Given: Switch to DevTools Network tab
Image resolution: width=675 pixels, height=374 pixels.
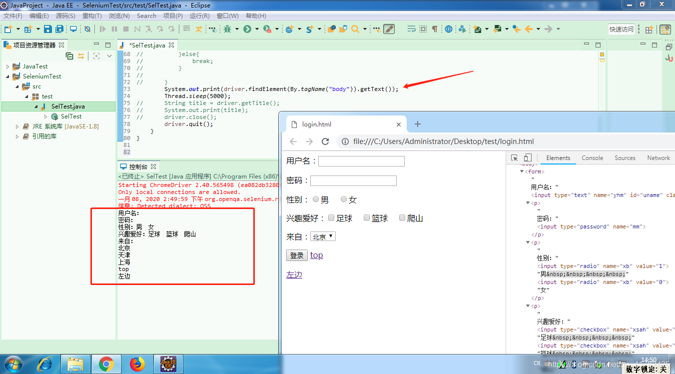Looking at the screenshot, I should click(x=659, y=158).
